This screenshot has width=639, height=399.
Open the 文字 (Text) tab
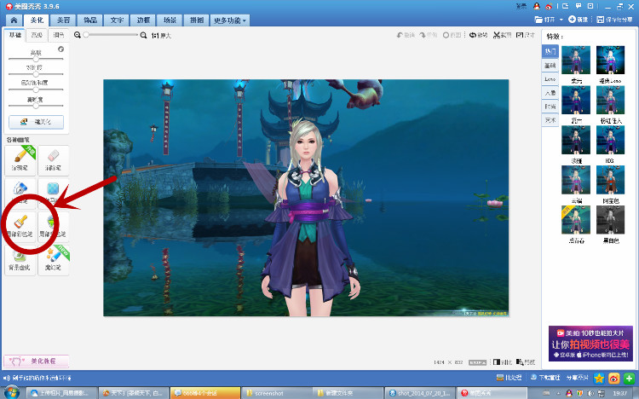pyautogui.click(x=117, y=20)
